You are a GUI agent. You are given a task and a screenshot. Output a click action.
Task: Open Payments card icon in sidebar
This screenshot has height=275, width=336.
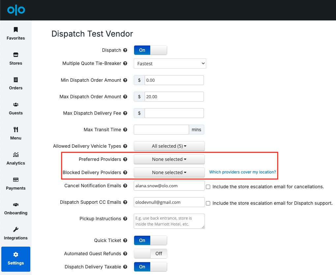pyautogui.click(x=15, y=180)
